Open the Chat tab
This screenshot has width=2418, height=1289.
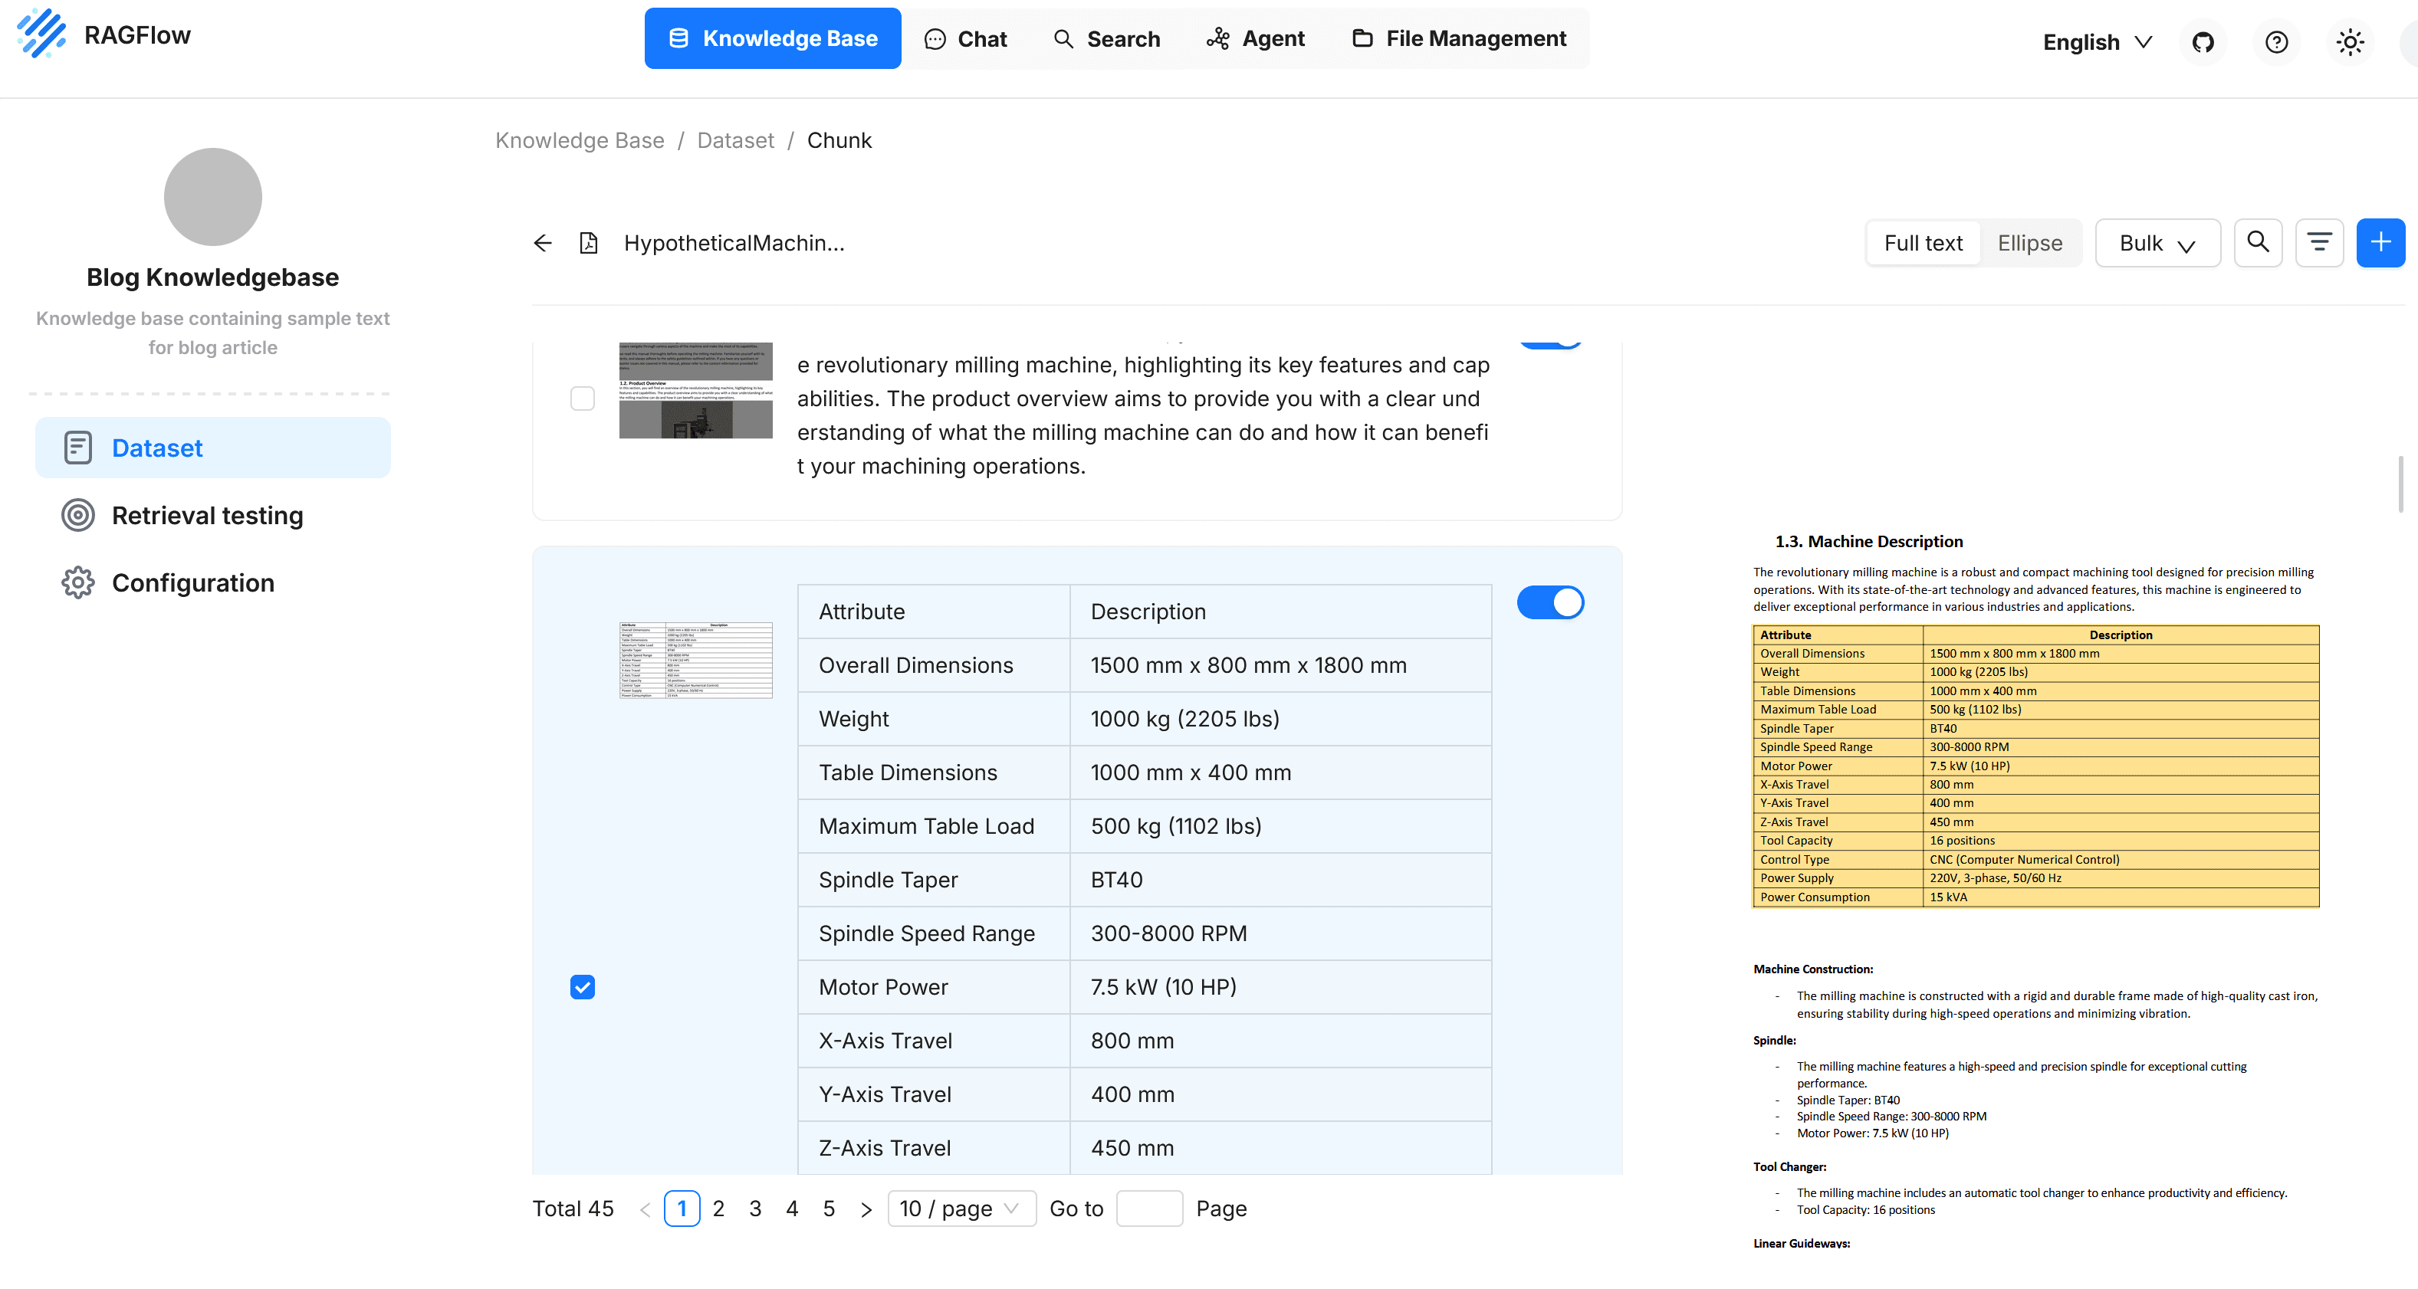[x=966, y=38]
